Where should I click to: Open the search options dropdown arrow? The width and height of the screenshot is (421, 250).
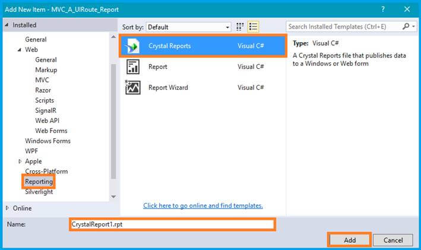tap(413, 27)
